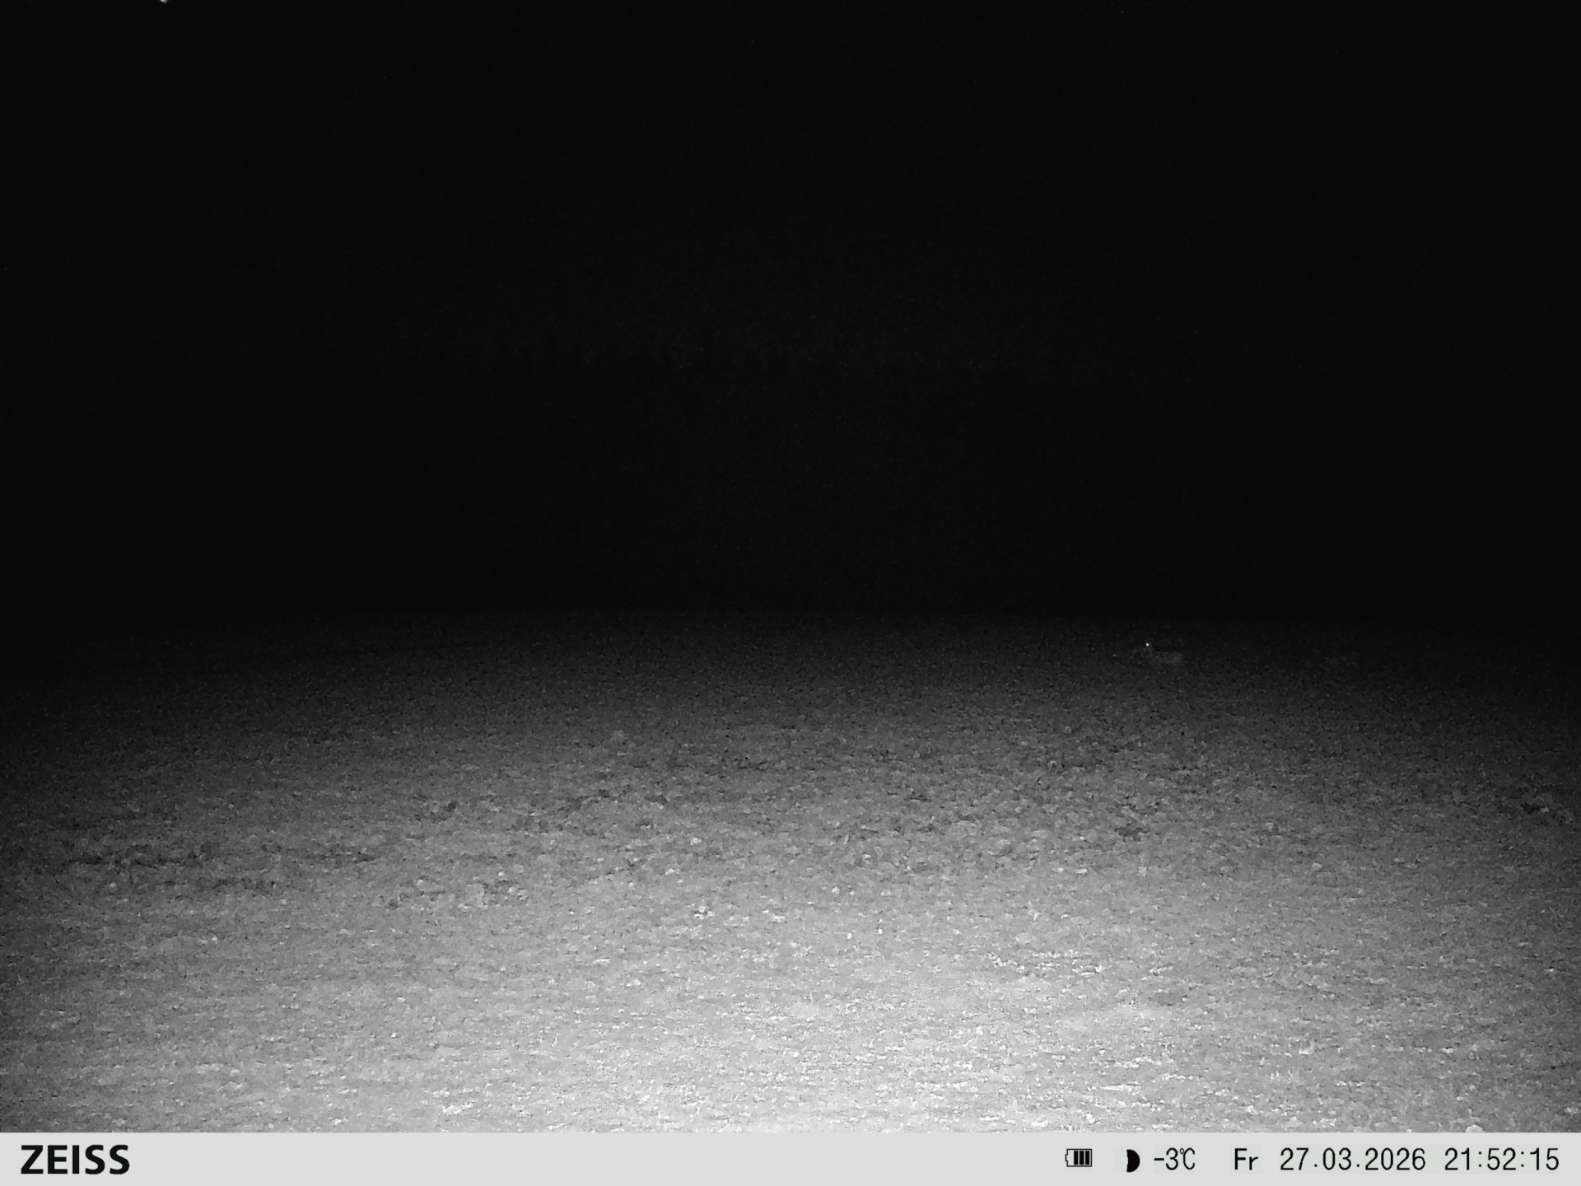Click the battery level icon

(1078, 1159)
